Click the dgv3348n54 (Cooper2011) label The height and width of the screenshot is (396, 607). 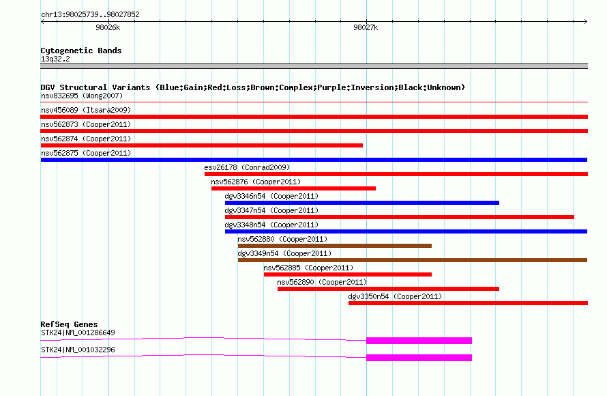(271, 225)
